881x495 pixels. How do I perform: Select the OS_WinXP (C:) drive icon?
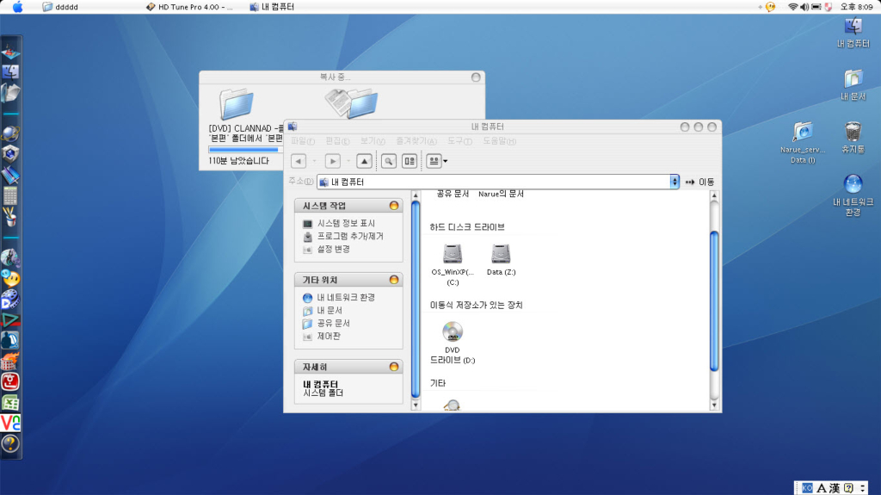coord(453,254)
